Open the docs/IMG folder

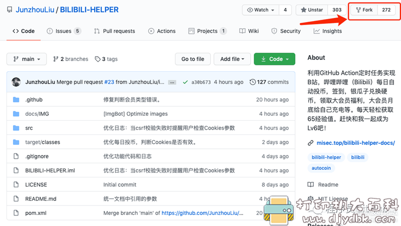37,114
